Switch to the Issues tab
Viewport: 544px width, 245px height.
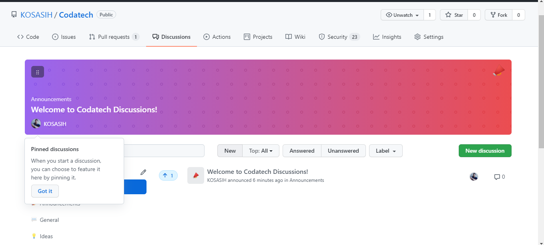(x=64, y=37)
